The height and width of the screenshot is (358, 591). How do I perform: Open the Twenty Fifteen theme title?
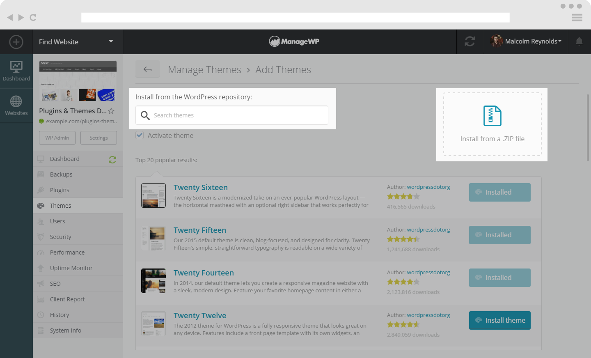click(x=200, y=230)
